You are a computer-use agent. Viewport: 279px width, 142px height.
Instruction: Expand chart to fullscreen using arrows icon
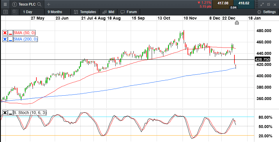pyautogui.click(x=262, y=4)
